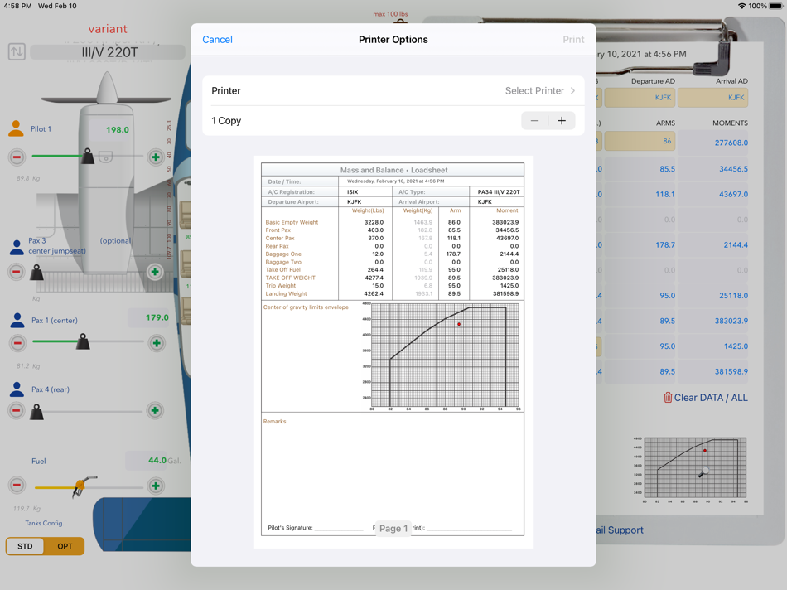Increase Pax 4 rear weight plus icon

[155, 411]
